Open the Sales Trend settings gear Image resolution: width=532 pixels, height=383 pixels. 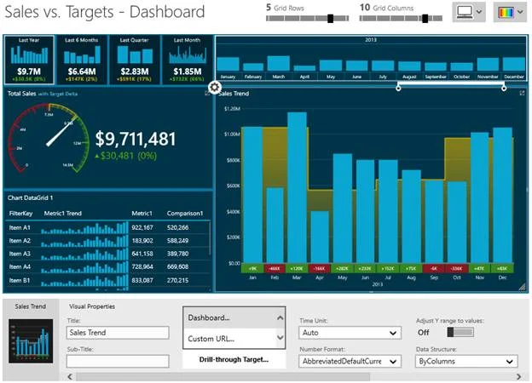coord(215,88)
